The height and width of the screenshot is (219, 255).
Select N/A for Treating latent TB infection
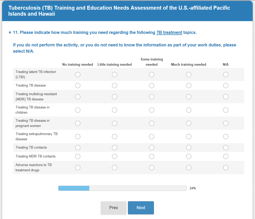226,75
